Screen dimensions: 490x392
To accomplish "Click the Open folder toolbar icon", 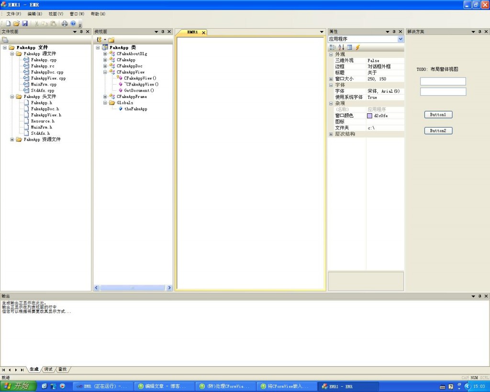I will pyautogui.click(x=17, y=23).
